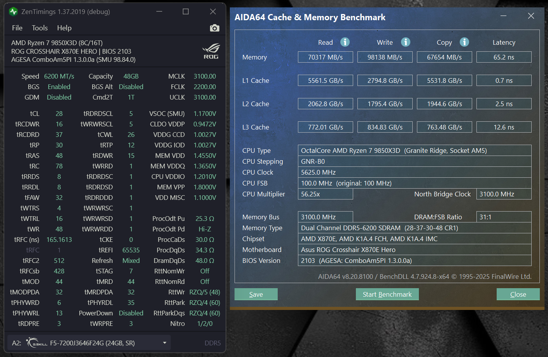Click the CPU Multiplier field 56.25x
548x357 pixels.
pyautogui.click(x=326, y=194)
